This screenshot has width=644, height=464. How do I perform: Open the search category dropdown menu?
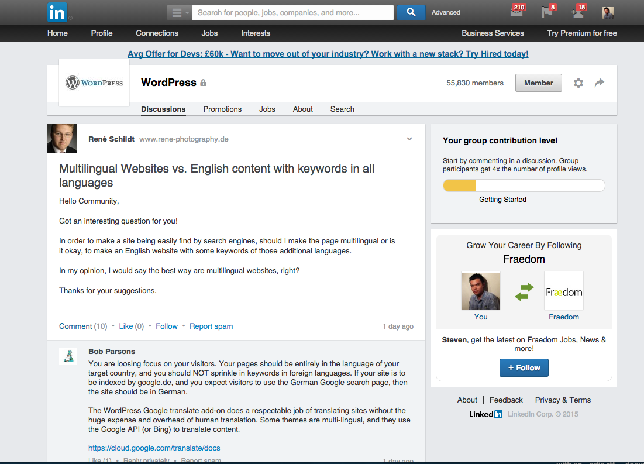pos(180,13)
